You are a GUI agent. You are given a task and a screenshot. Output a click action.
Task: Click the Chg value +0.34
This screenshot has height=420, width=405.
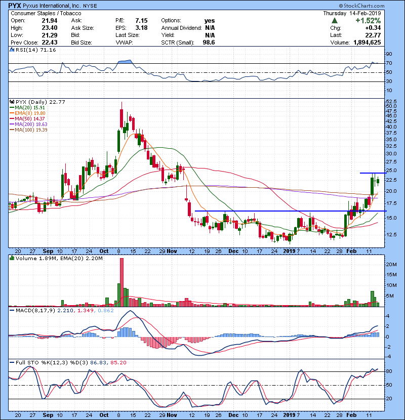373,28
